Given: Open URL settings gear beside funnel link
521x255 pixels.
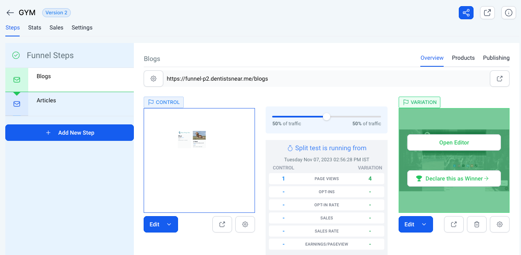Looking at the screenshot, I should coord(153,79).
